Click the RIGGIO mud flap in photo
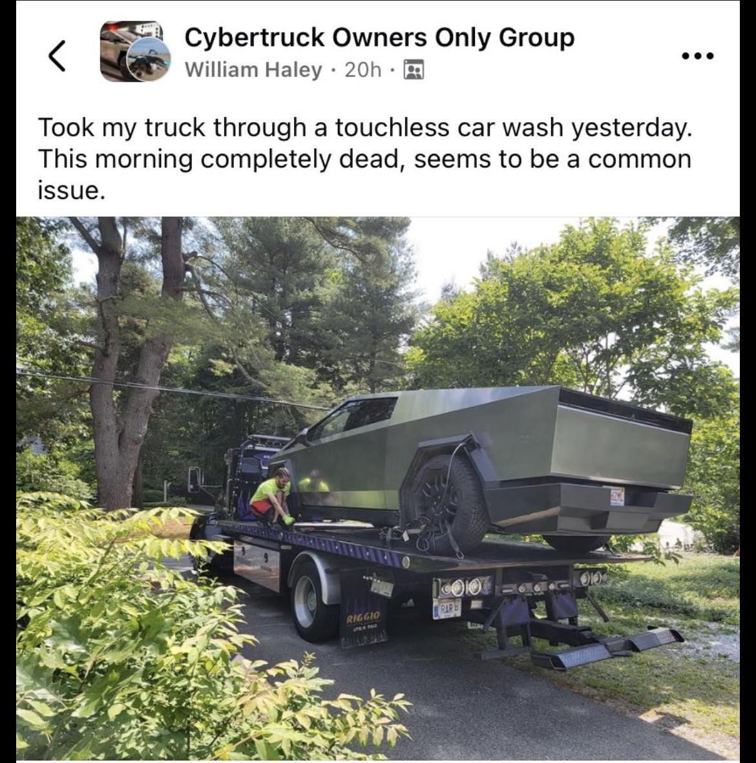Image resolution: width=756 pixels, height=763 pixels. click(363, 607)
